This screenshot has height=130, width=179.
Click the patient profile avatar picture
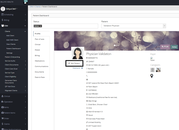coord(77,53)
